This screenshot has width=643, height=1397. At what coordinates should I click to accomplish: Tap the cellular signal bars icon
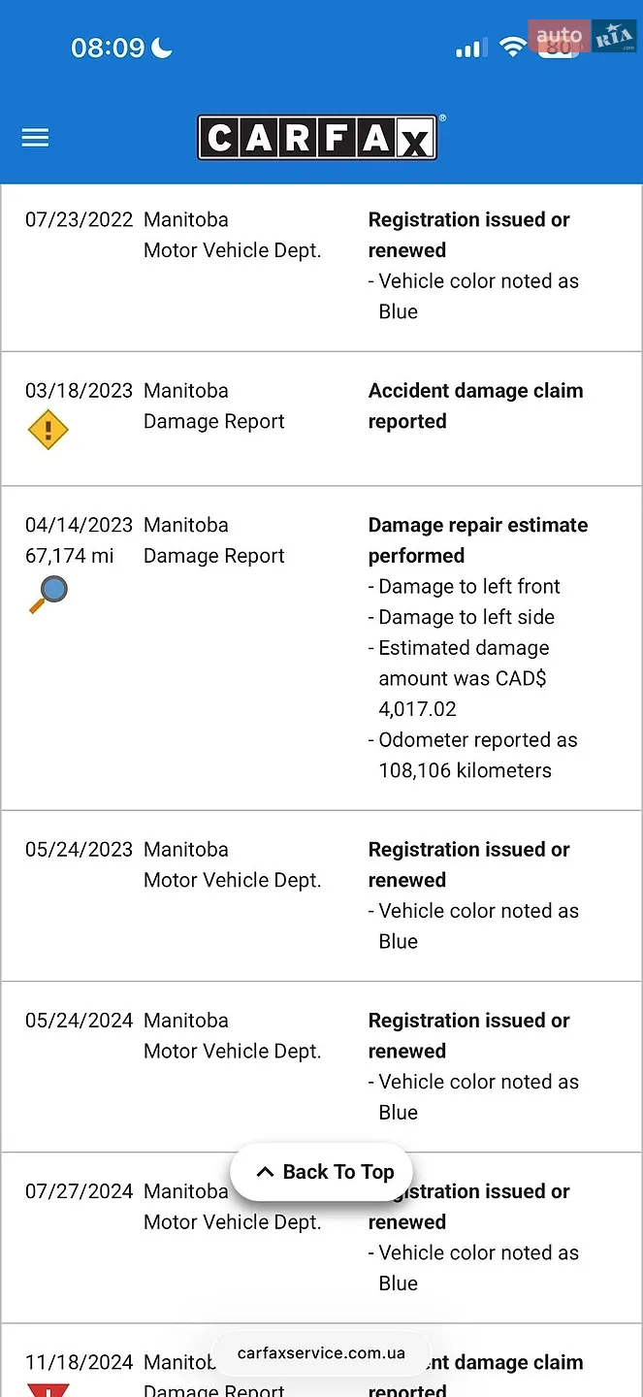471,48
